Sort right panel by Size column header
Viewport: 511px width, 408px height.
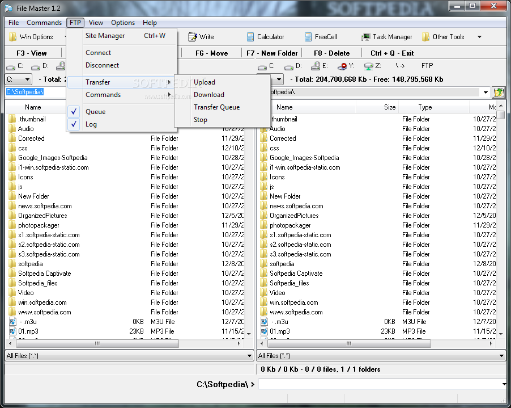click(377, 107)
